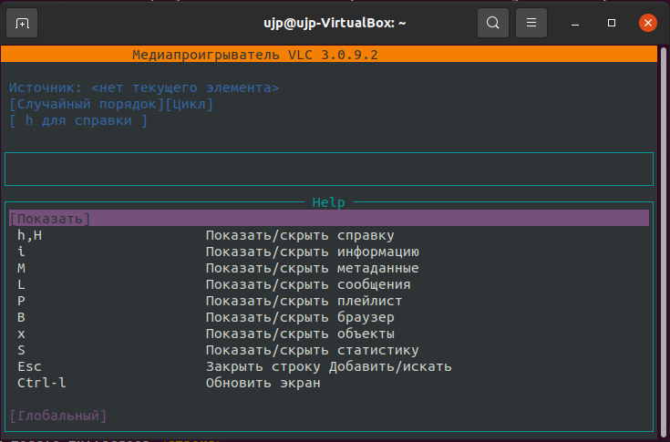Click 'Показать/скрыть справку' line
This screenshot has width=670, height=442.
coord(300,235)
